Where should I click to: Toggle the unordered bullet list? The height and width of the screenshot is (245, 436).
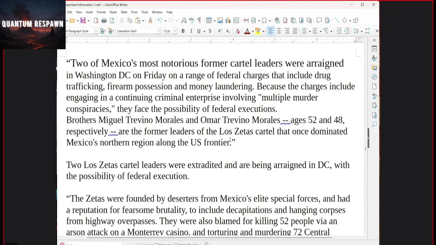point(304,31)
